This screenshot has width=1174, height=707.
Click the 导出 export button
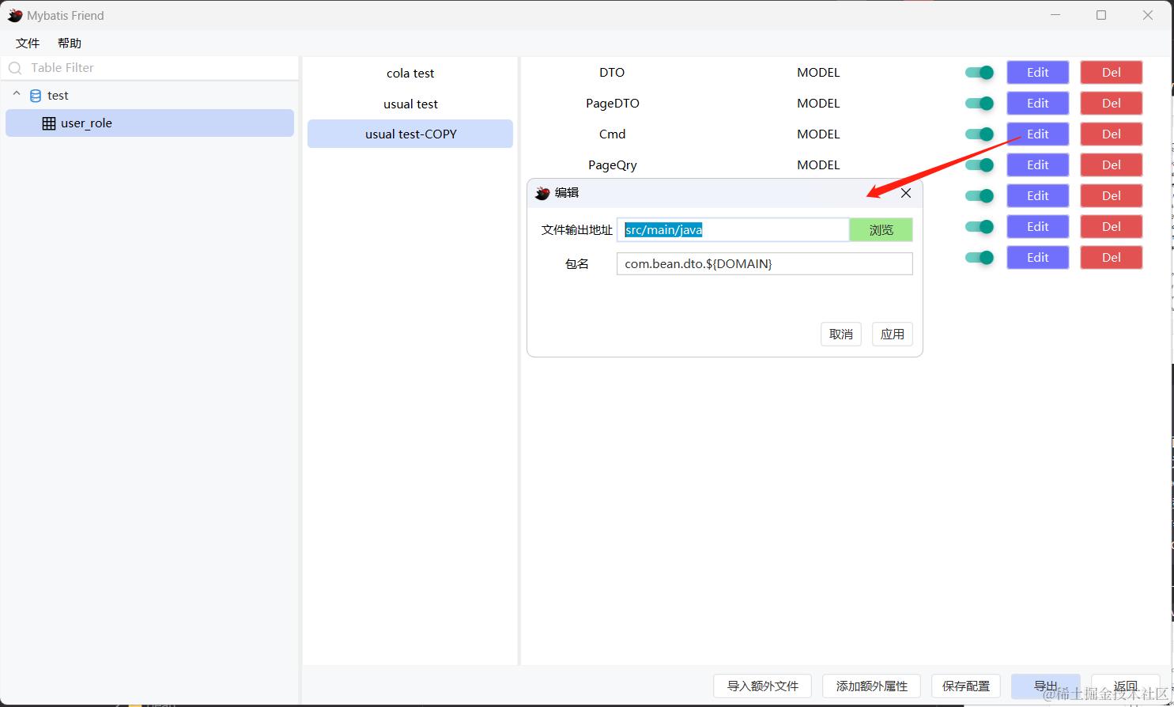click(1046, 686)
